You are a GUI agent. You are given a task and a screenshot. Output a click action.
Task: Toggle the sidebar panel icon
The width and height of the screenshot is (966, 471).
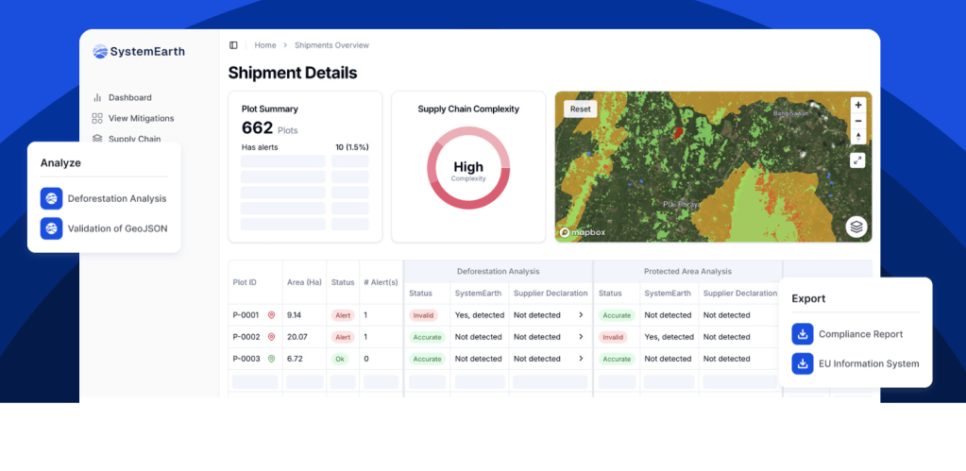[x=233, y=45]
